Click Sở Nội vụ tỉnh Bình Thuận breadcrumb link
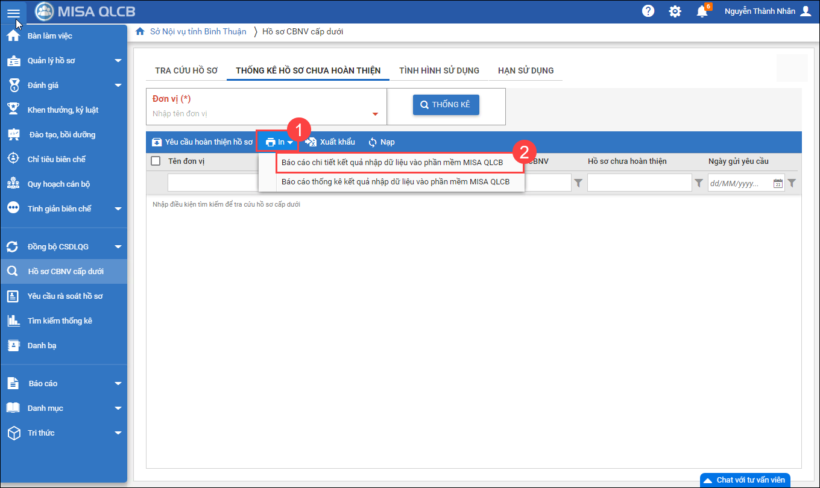Screen dimensions: 820x488 point(198,31)
